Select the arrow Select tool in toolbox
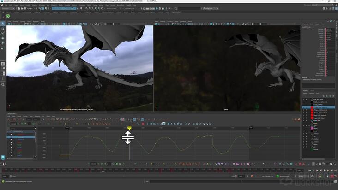 (3, 24)
